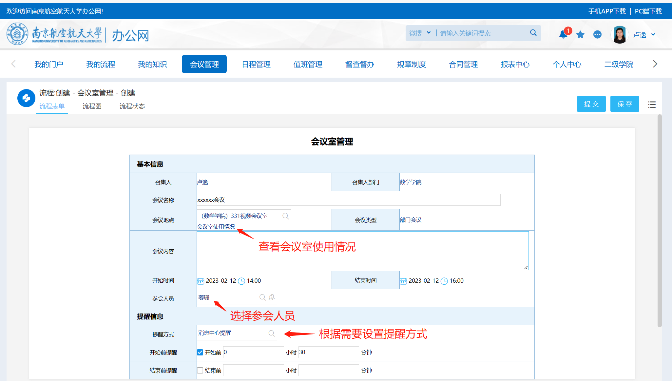Image resolution: width=672 pixels, height=381 pixels.
Task: Open start date calendar icon
Action: (x=200, y=281)
